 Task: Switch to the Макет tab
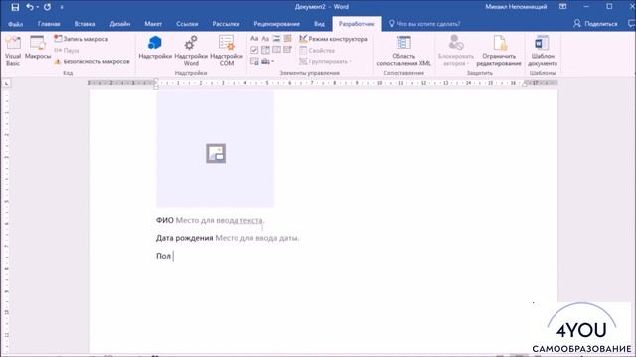pos(153,24)
